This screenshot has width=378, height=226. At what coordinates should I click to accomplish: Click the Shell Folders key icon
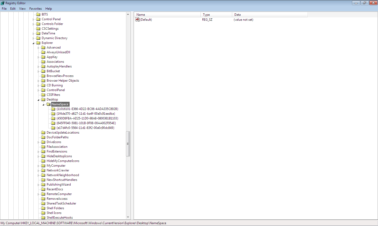(43, 208)
